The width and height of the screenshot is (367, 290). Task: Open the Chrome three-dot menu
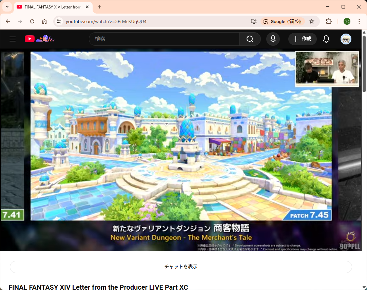359,21
